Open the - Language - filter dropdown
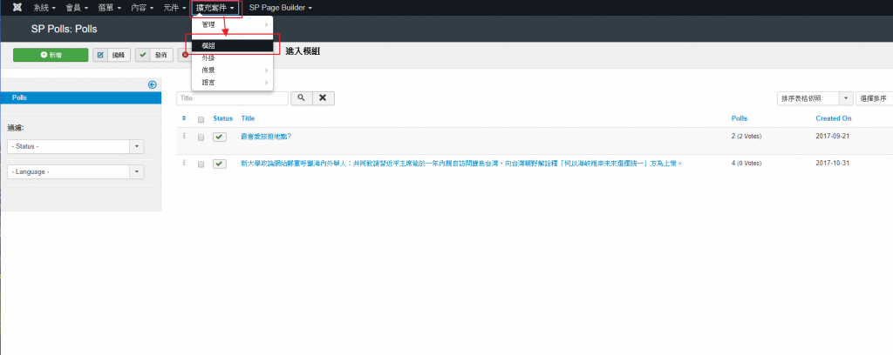Screen dimensions: 893x355 point(75,172)
